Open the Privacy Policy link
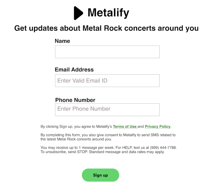The width and height of the screenshot is (210, 189). point(157,127)
